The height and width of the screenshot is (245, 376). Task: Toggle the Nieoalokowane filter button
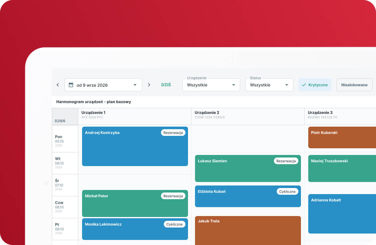(x=354, y=85)
